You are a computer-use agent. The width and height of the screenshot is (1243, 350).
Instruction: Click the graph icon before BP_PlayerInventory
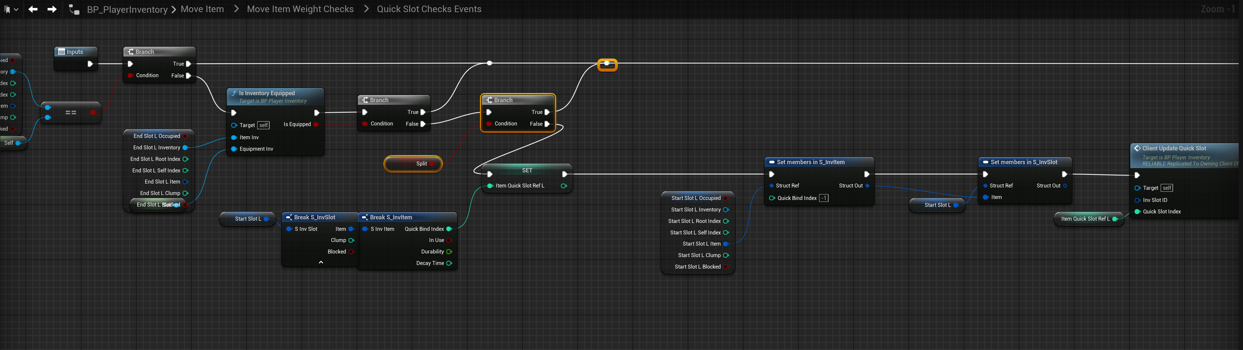click(74, 9)
